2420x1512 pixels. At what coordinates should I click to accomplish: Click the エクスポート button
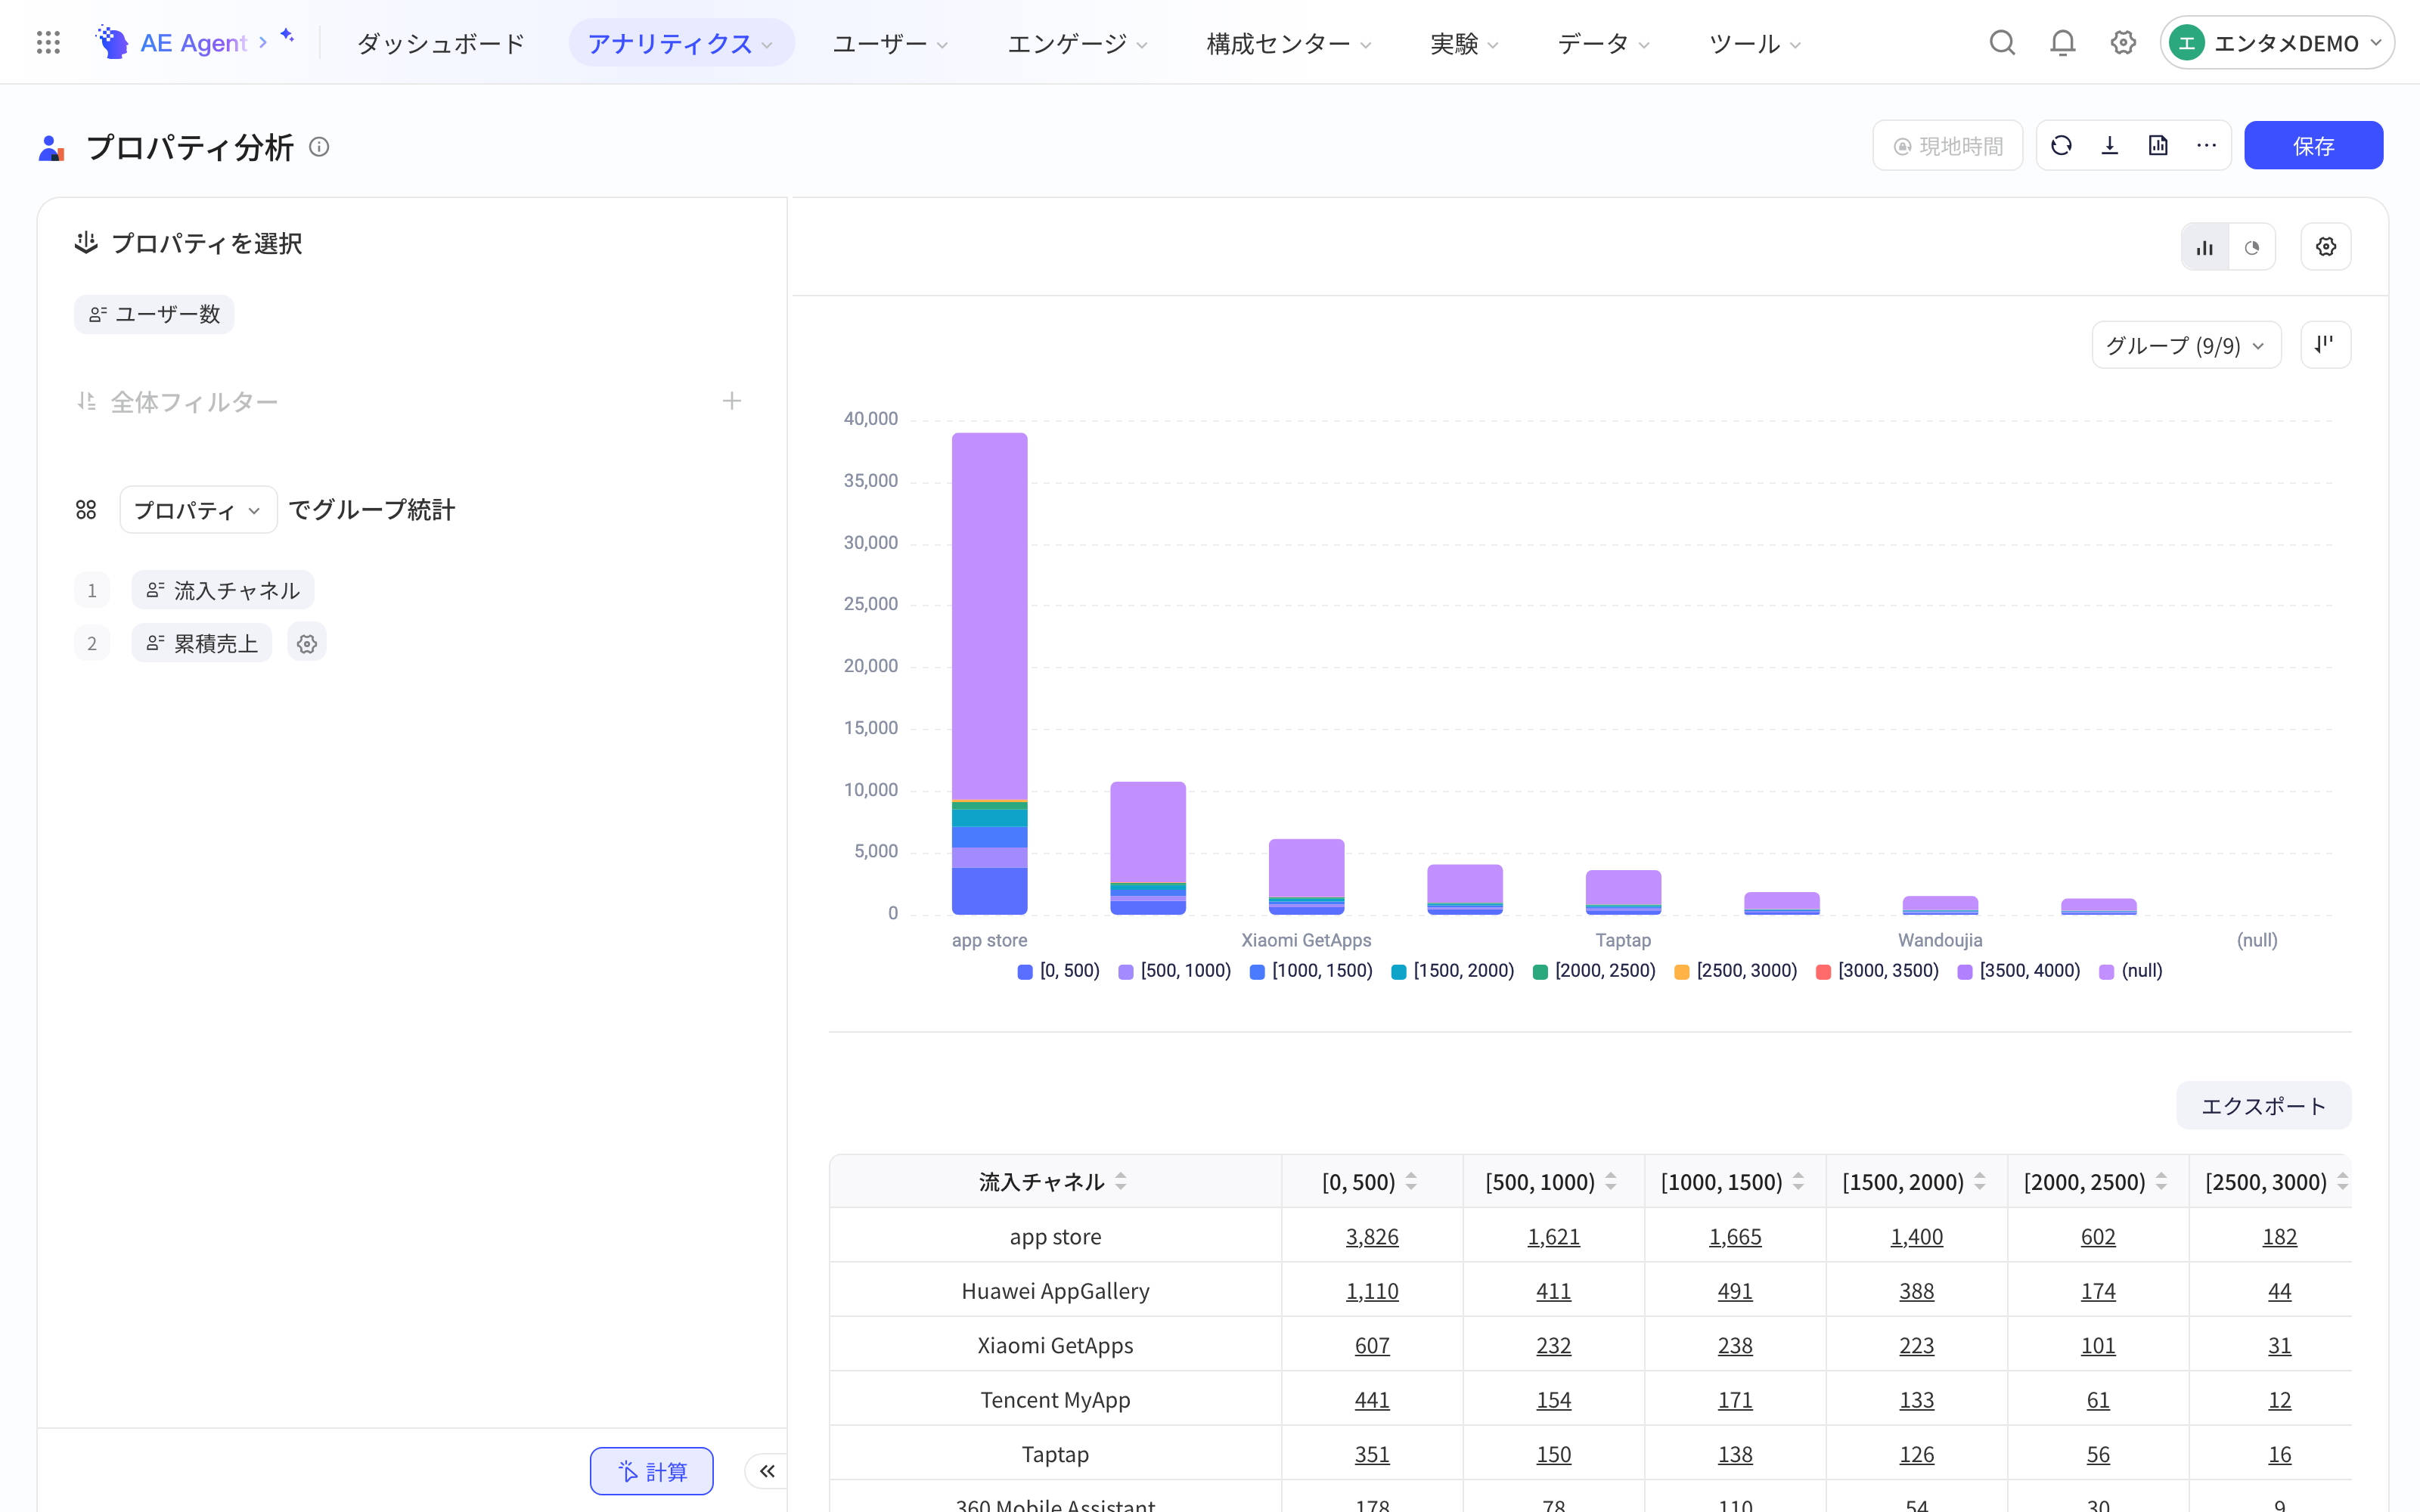coord(2263,1105)
